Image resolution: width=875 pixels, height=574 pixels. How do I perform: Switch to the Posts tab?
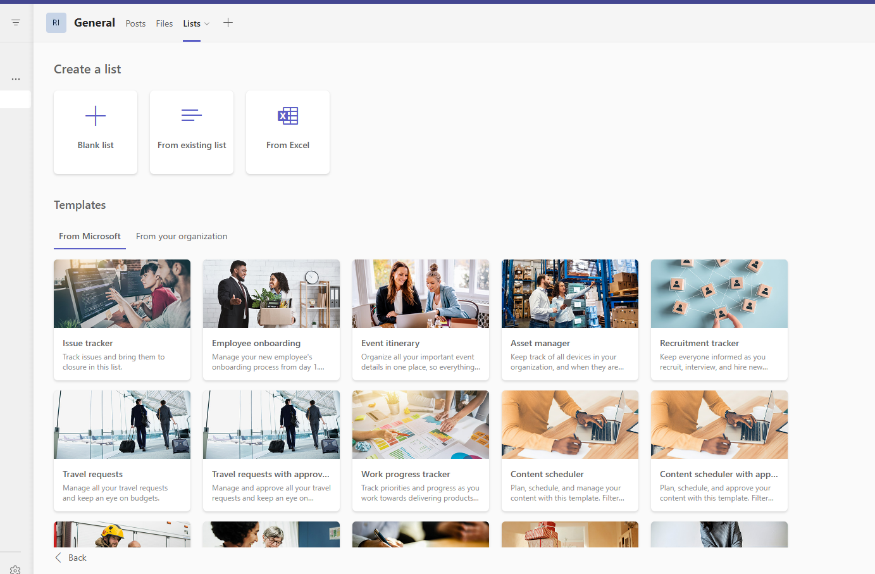(135, 23)
